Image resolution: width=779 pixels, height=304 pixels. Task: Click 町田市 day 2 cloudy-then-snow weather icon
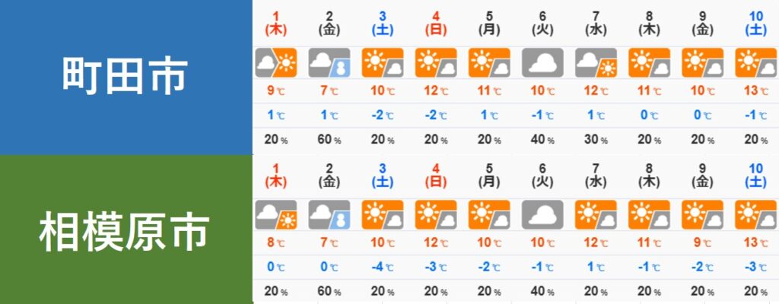click(329, 63)
